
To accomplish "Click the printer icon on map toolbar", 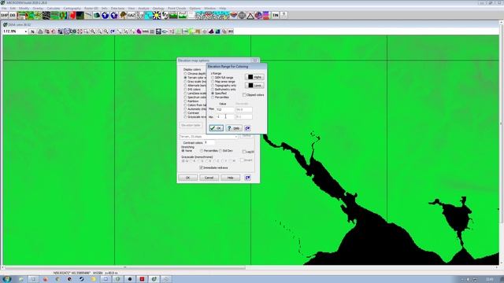I will pyautogui.click(x=40, y=31).
